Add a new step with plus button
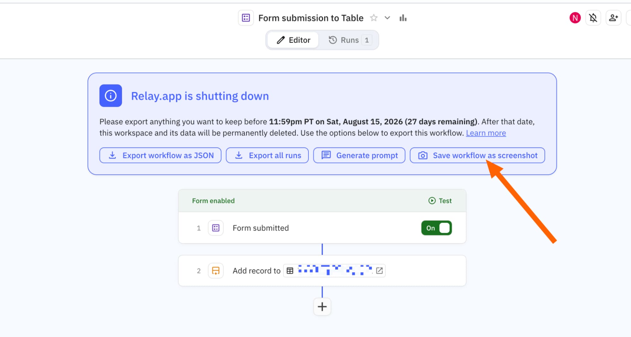This screenshot has width=631, height=337. [x=322, y=307]
